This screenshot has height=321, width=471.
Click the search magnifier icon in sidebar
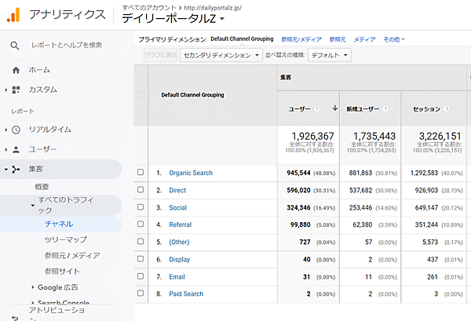click(15, 46)
